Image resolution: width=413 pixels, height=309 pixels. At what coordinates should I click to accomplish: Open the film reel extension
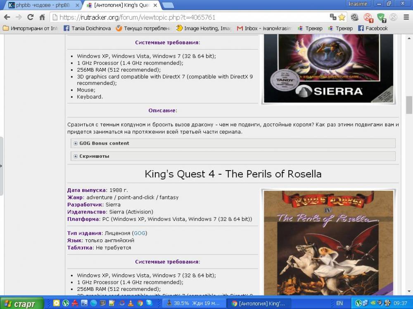tap(354, 17)
